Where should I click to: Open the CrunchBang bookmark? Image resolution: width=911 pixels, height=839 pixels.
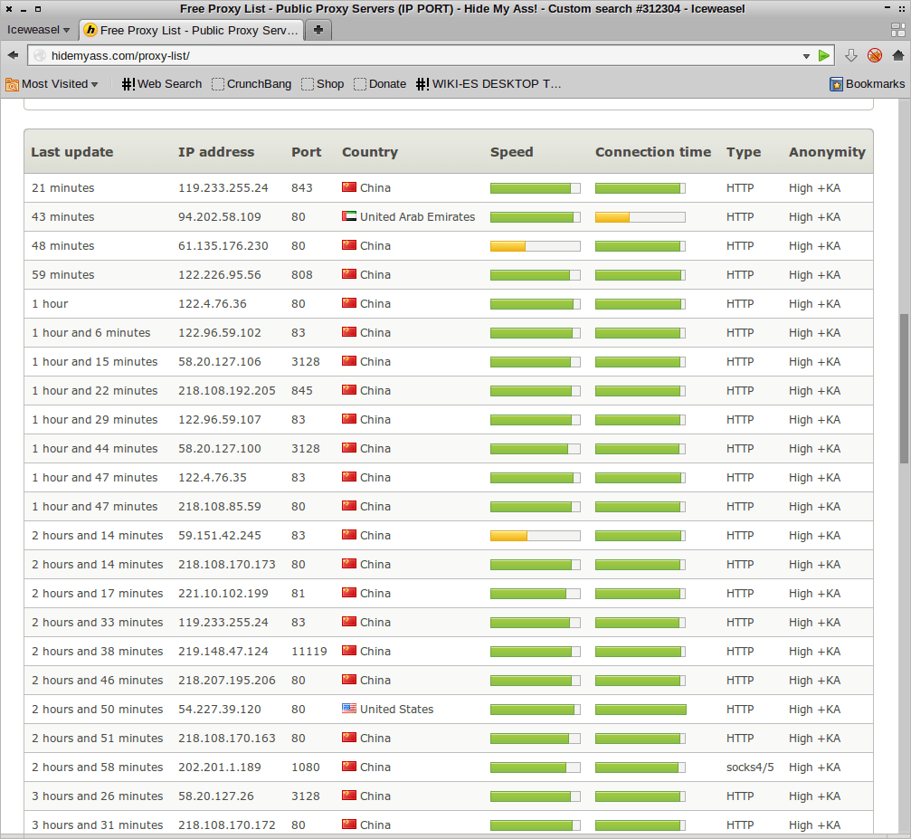click(x=251, y=84)
